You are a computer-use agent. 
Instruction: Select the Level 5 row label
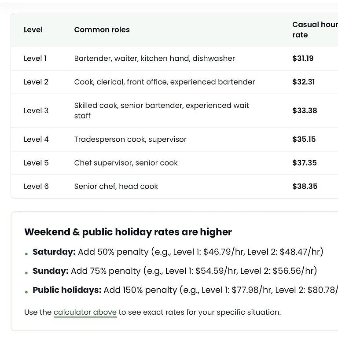(36, 163)
